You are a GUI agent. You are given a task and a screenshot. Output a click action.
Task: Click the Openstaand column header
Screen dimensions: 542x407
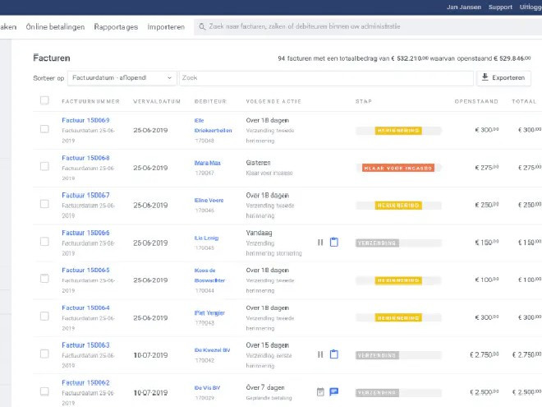coord(476,101)
